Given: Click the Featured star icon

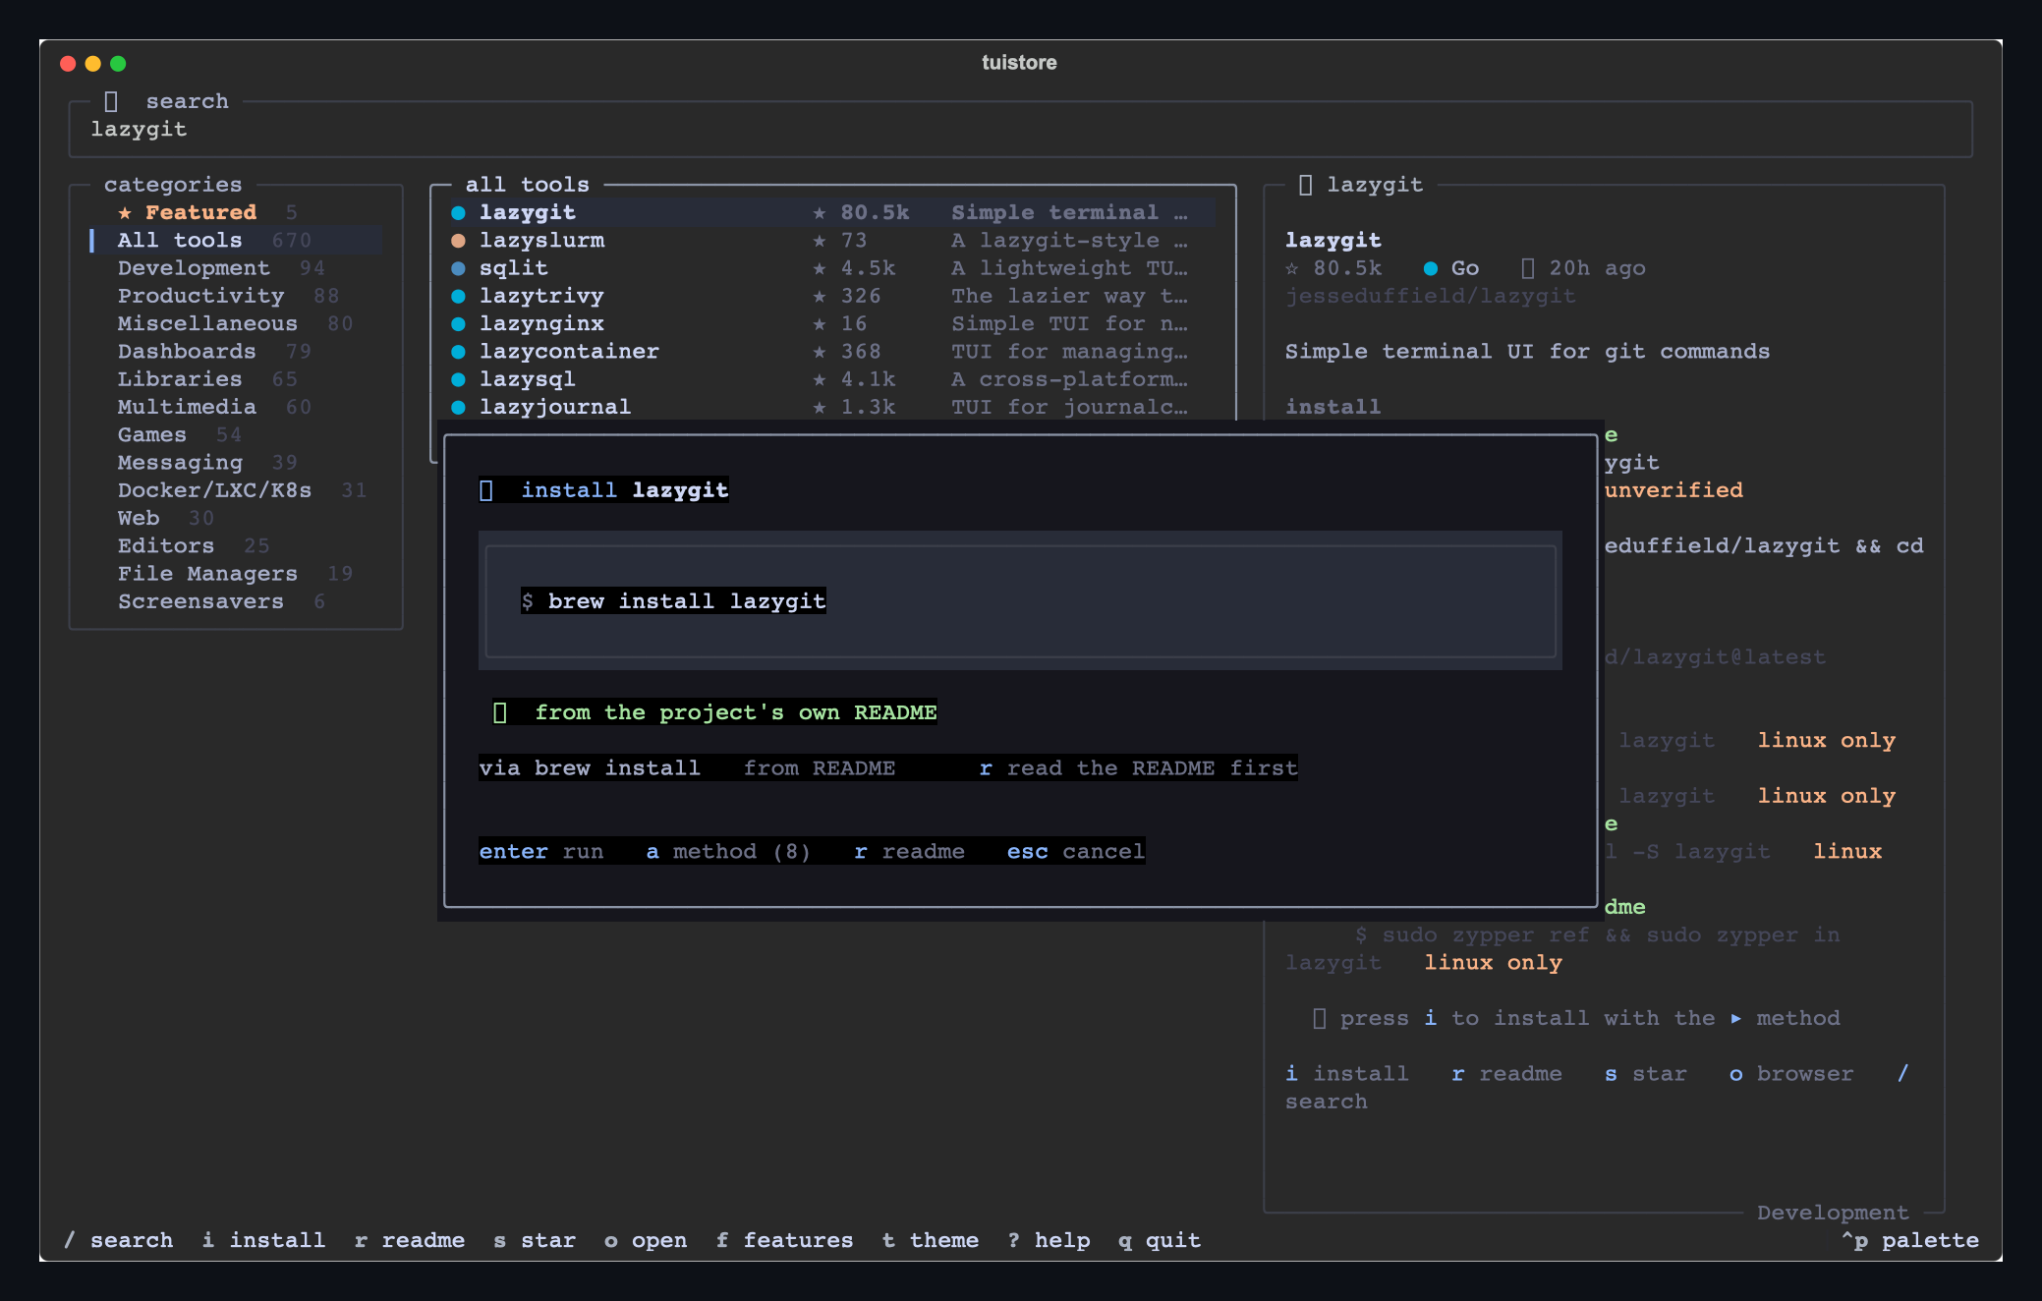Looking at the screenshot, I should [125, 212].
